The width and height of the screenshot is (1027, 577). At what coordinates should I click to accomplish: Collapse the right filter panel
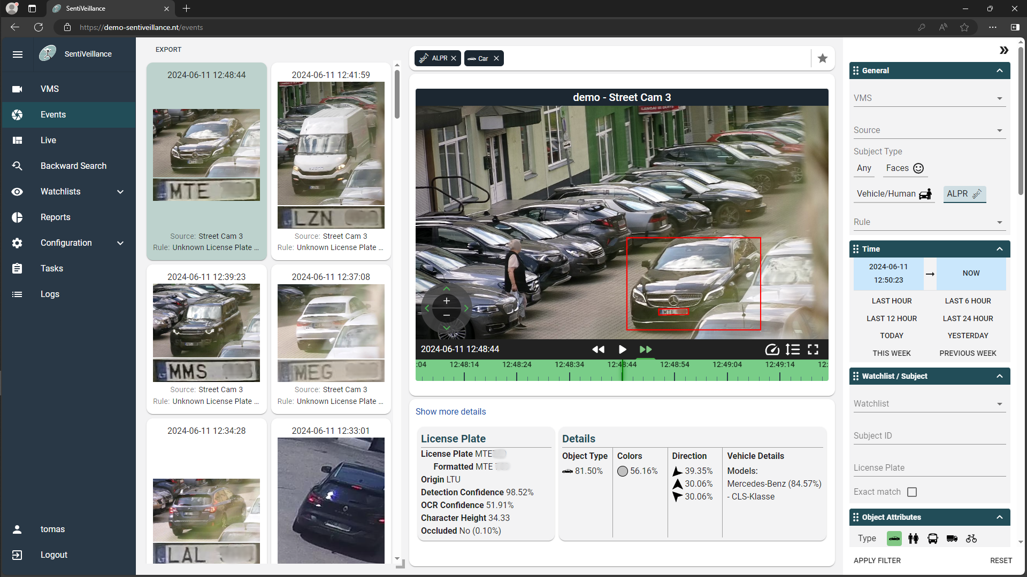(1003, 50)
